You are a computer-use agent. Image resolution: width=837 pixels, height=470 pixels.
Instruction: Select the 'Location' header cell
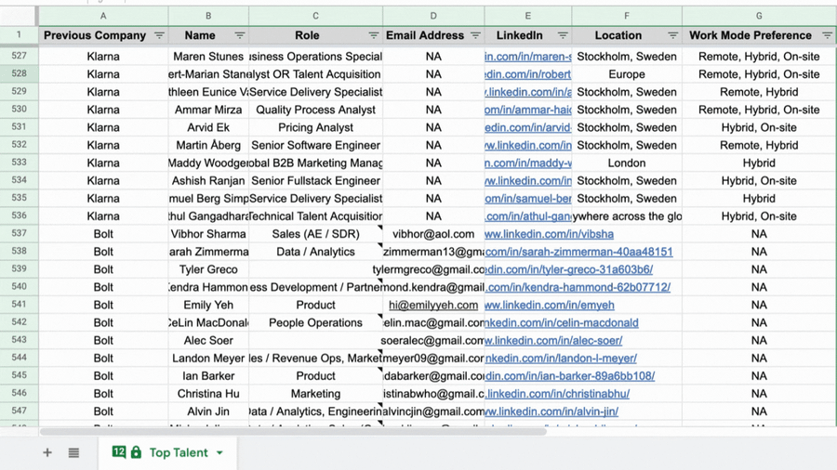point(627,35)
